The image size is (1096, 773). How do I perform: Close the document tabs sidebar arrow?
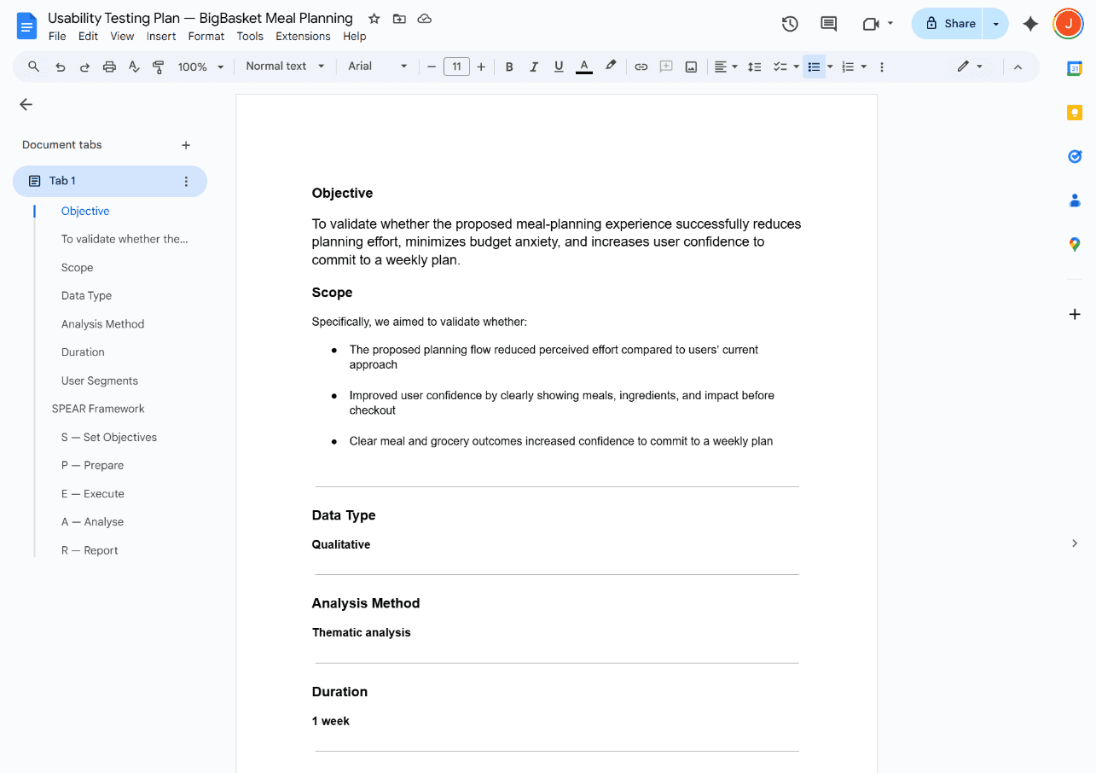[x=26, y=104]
